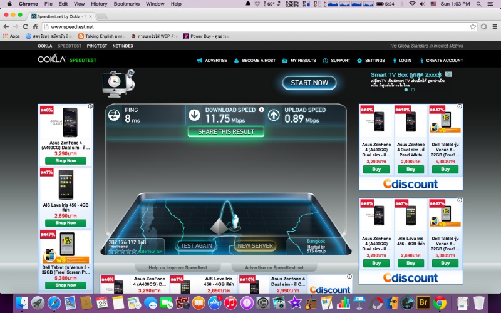
Task: Click the Smart TV Box ad headline
Action: pyautogui.click(x=406, y=74)
